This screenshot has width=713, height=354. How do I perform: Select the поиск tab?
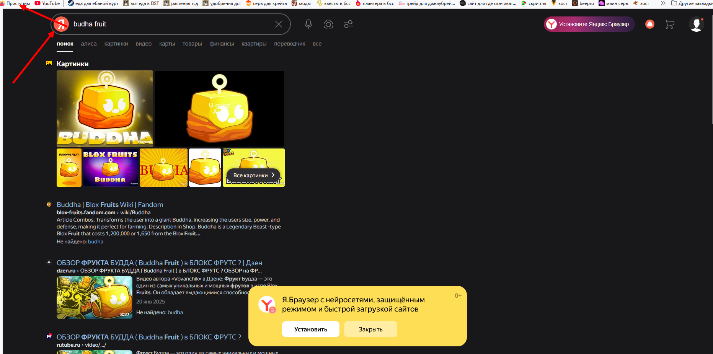(65, 44)
